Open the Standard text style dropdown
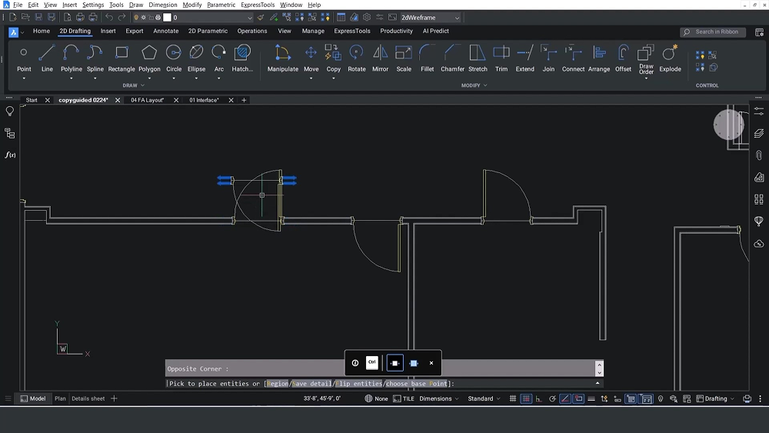769x433 pixels. pyautogui.click(x=484, y=398)
